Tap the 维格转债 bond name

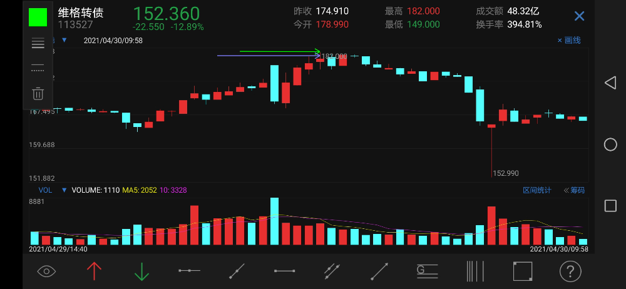(81, 13)
